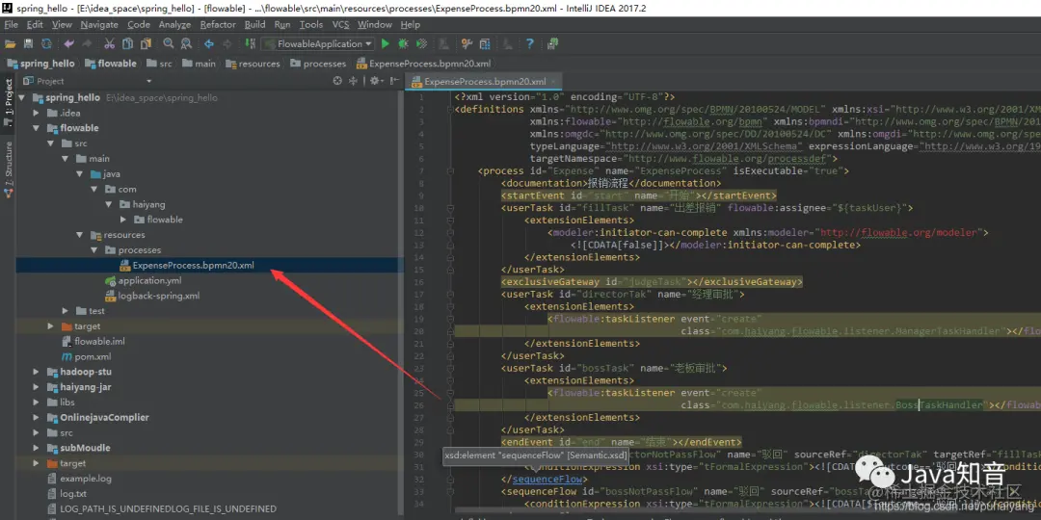Click flowable breadcrumb in navigation bar
The width and height of the screenshot is (1041, 520).
[110, 64]
